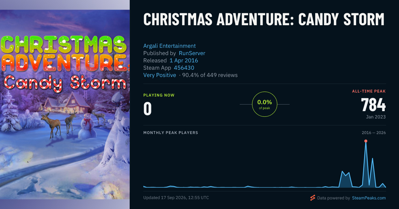Click the SteamPeaks logo icon
Image resolution: width=399 pixels, height=209 pixels.
click(x=313, y=198)
